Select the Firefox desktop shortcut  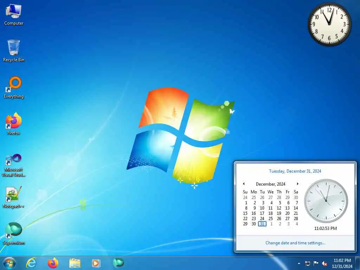(14, 124)
